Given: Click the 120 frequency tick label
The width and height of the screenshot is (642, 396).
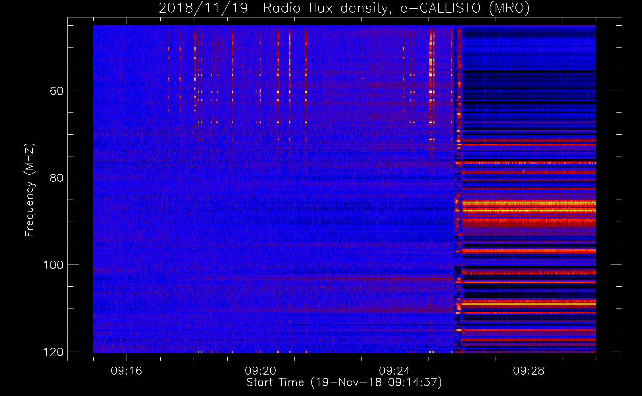Looking at the screenshot, I should coord(53,352).
